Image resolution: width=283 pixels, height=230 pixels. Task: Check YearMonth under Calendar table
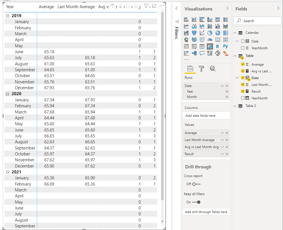point(243,48)
